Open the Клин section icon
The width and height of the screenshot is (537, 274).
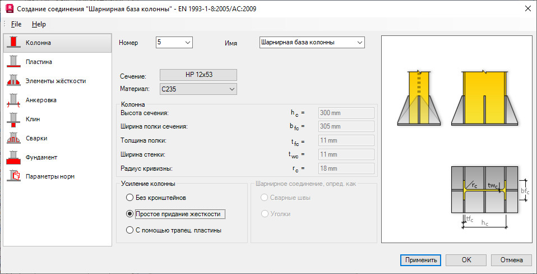13,119
